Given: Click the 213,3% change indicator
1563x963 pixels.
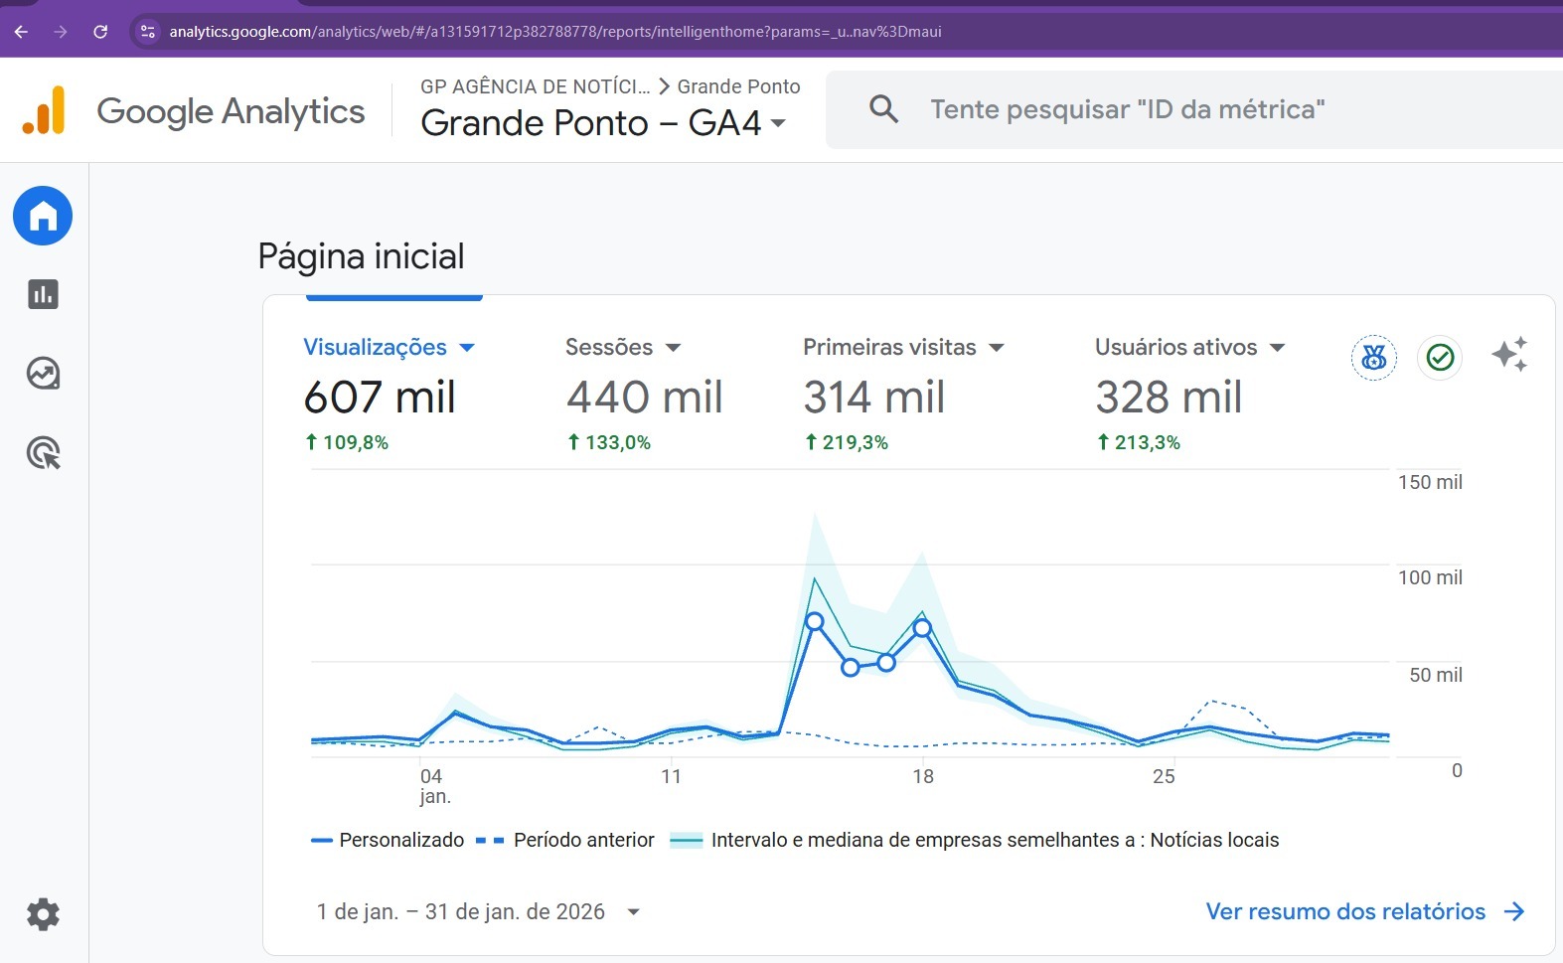Looking at the screenshot, I should 1139,442.
